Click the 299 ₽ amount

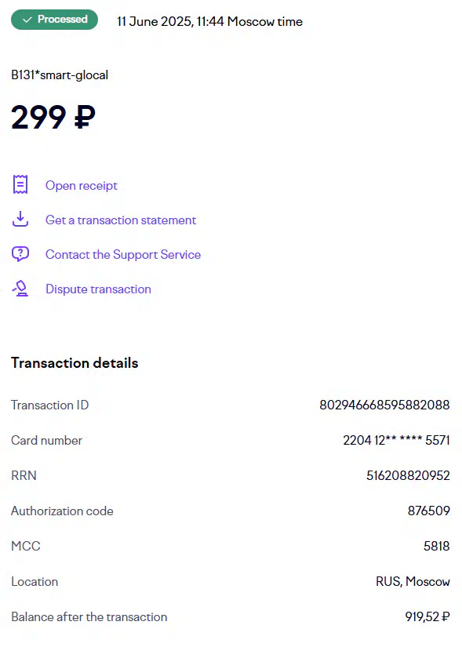click(x=53, y=117)
